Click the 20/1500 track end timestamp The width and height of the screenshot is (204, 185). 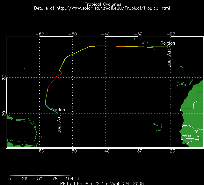[x=169, y=58]
